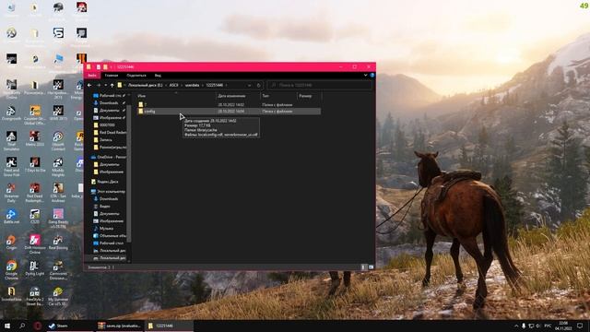Open the Mudify Heights desktop shortcut
Image resolution: width=590 pixels, height=332 pixels.
coord(58,166)
